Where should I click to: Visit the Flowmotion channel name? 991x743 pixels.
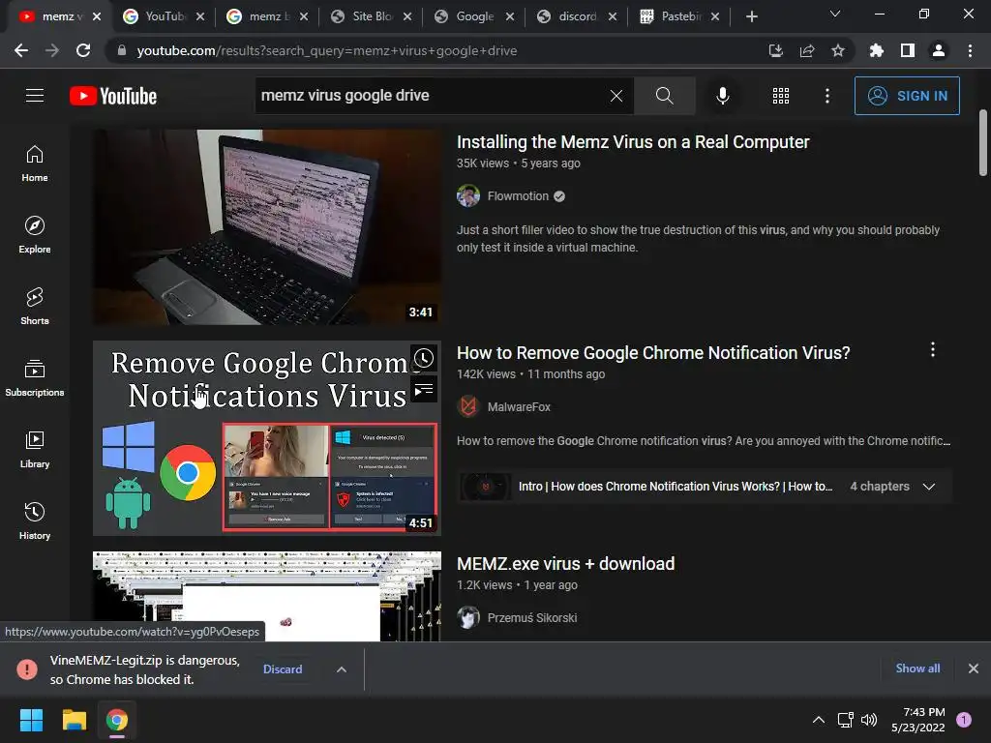coord(519,196)
